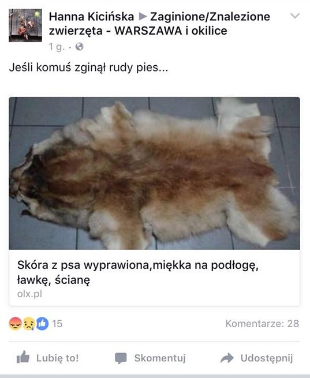Open the 1 g. post timestamp
Screen dimensions: 310x378
point(57,47)
